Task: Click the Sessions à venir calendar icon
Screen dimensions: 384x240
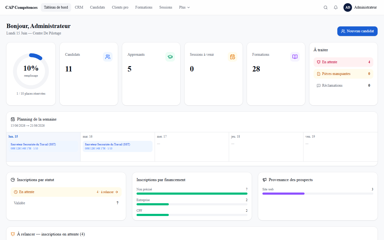Action: pos(233,57)
